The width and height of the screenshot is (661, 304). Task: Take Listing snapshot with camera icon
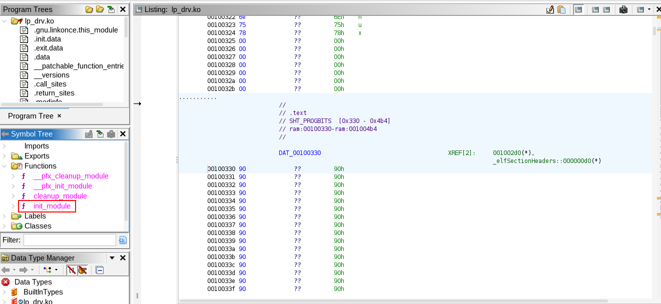(623, 9)
